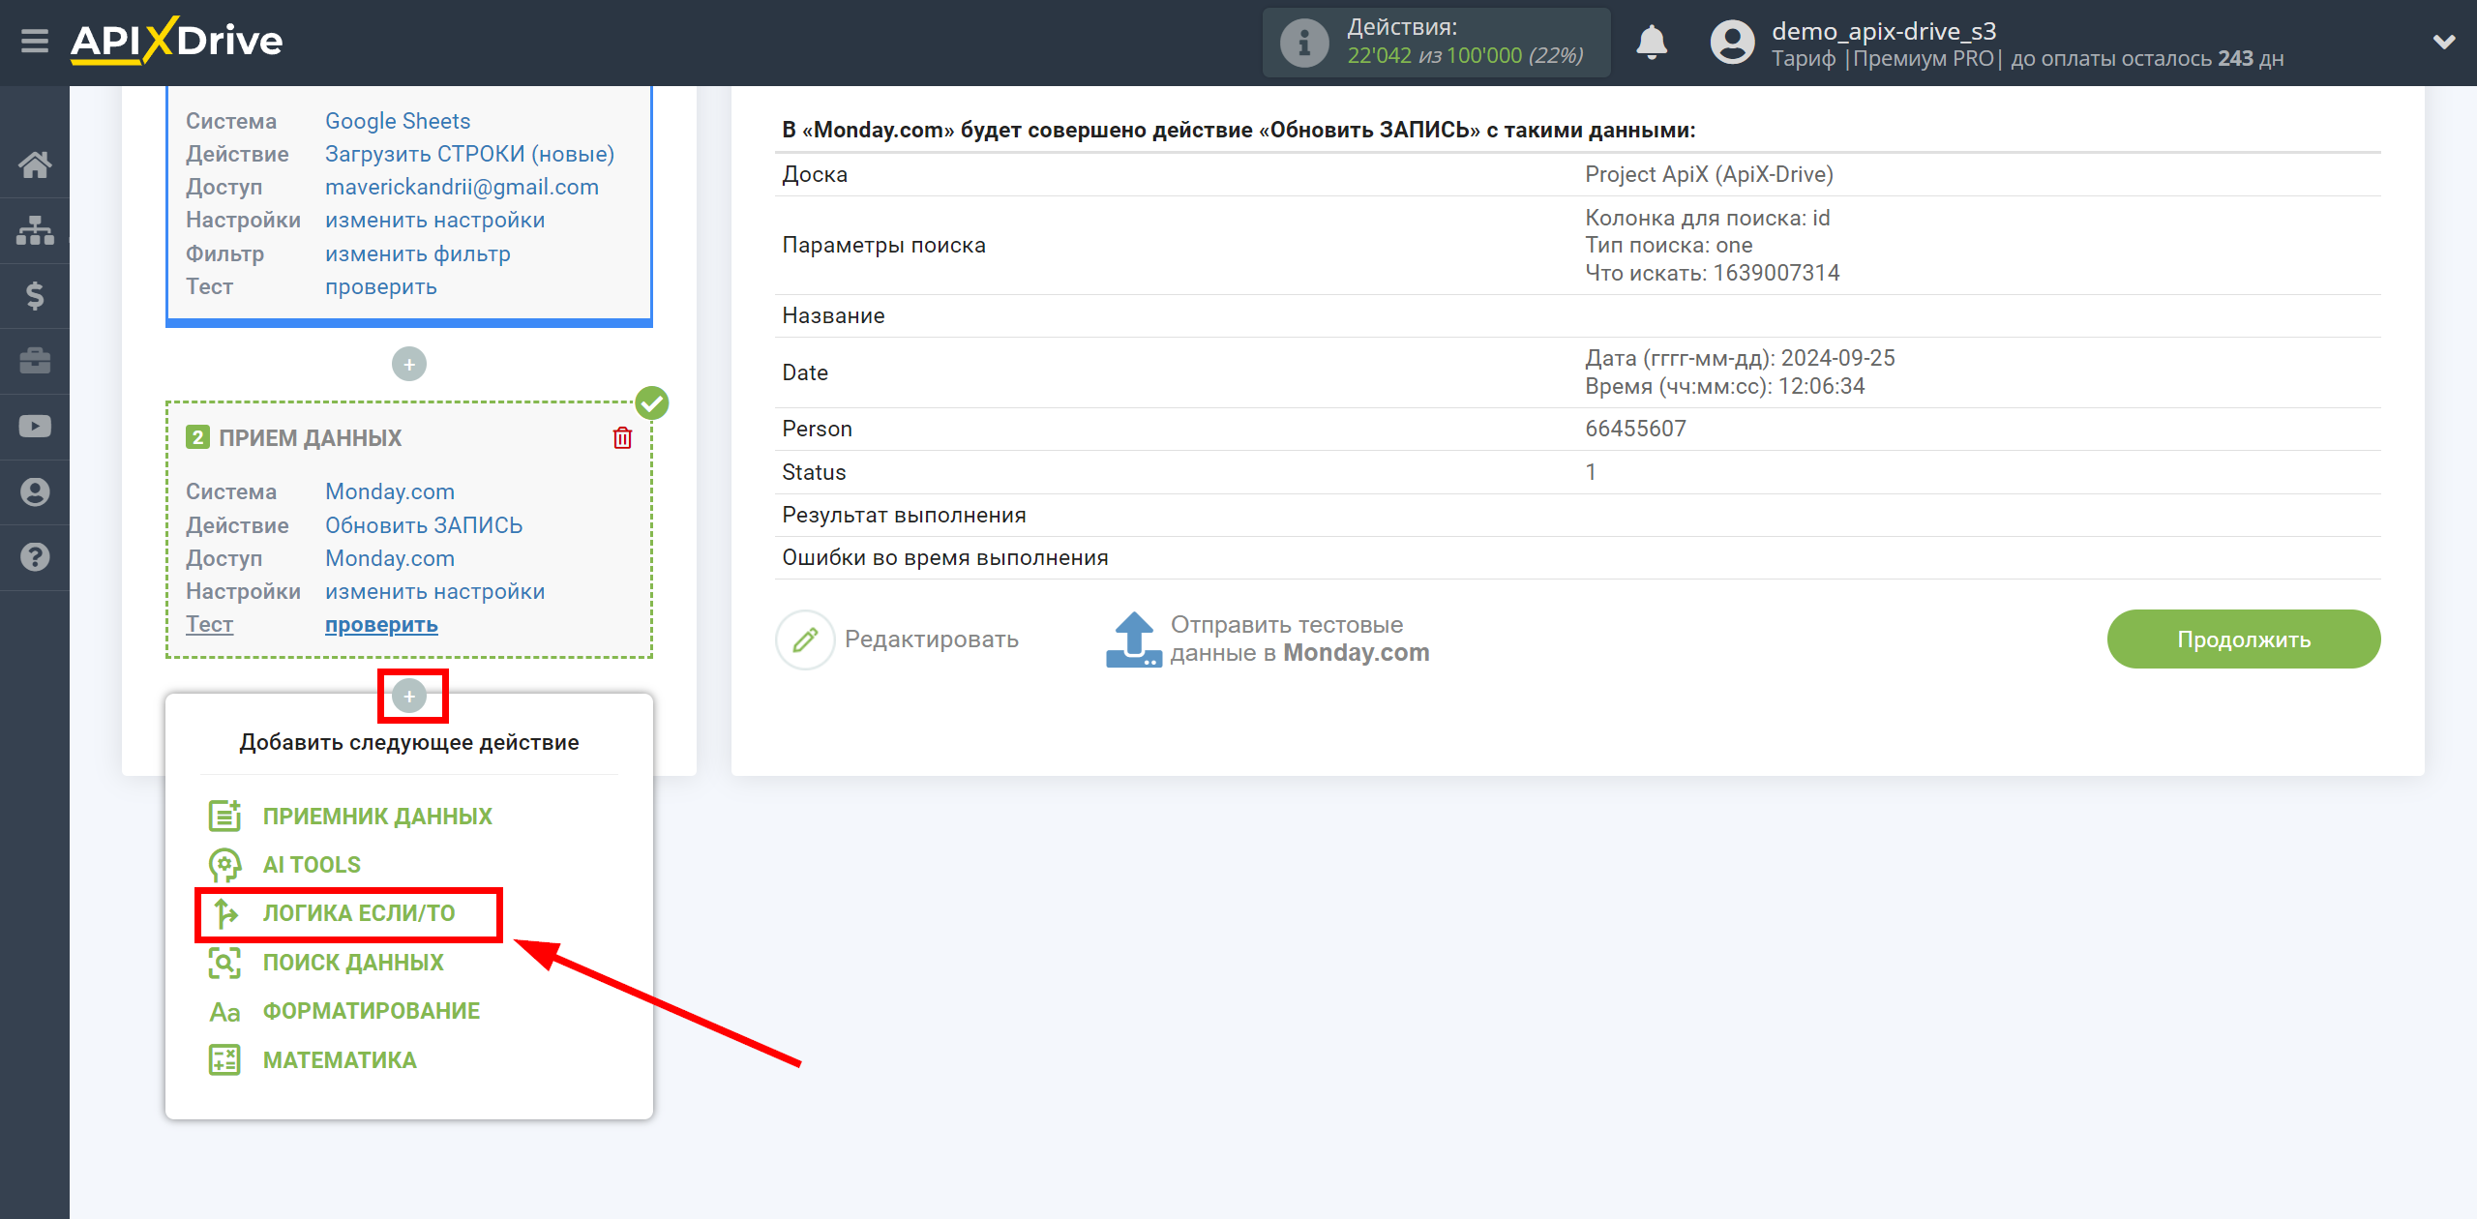
Task: Select ПРИЕМНИК ДАННЫХ menu option
Action: click(x=377, y=817)
